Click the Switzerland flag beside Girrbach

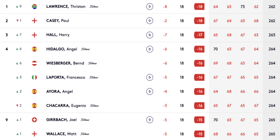click(x=34, y=120)
